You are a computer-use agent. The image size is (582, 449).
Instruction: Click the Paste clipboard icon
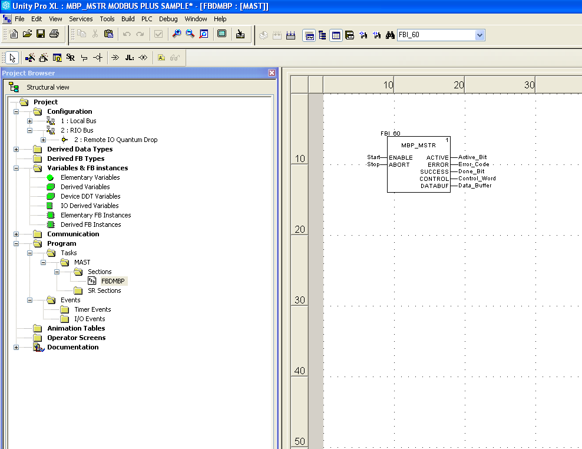[x=108, y=34]
